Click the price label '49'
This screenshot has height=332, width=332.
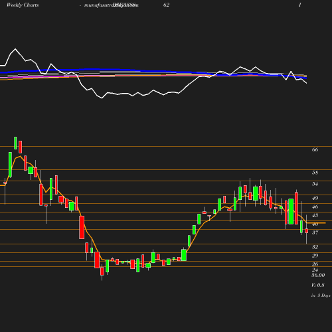click(x=315, y=198)
